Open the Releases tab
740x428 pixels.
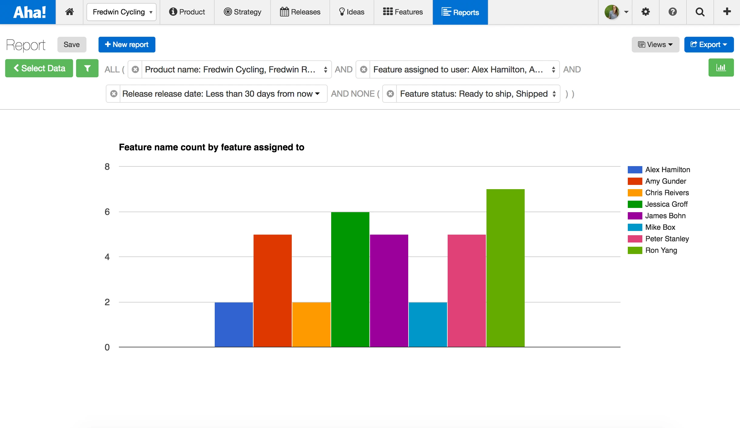[x=300, y=12]
